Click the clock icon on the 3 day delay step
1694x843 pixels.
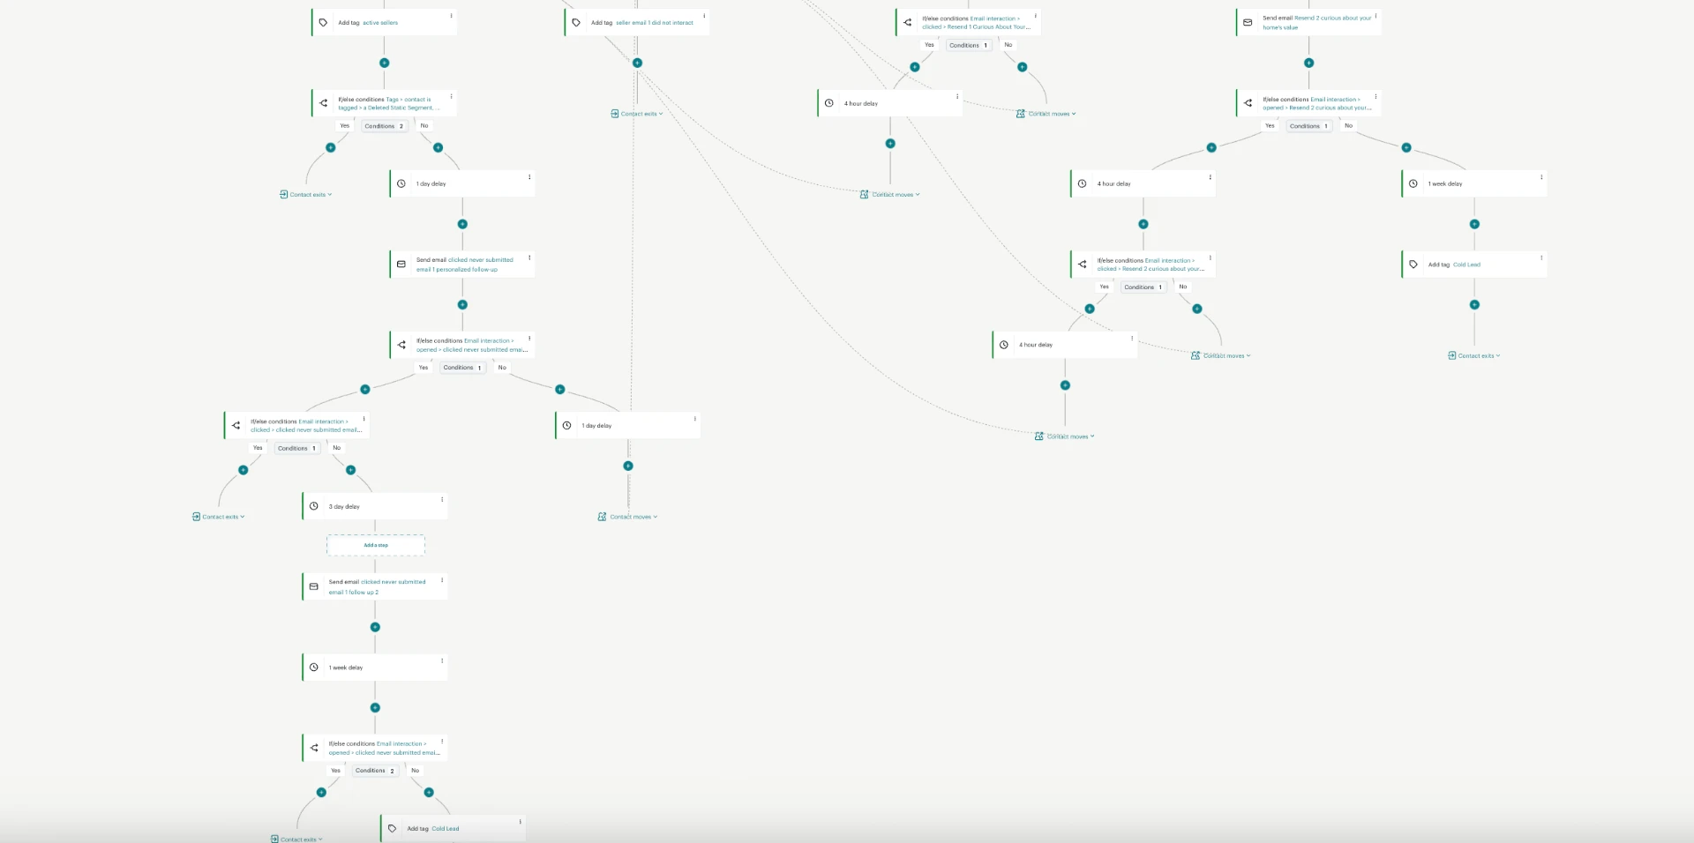pos(313,506)
